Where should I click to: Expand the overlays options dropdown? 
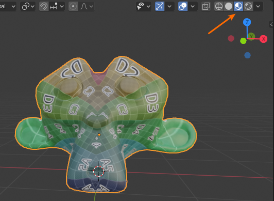(193, 7)
